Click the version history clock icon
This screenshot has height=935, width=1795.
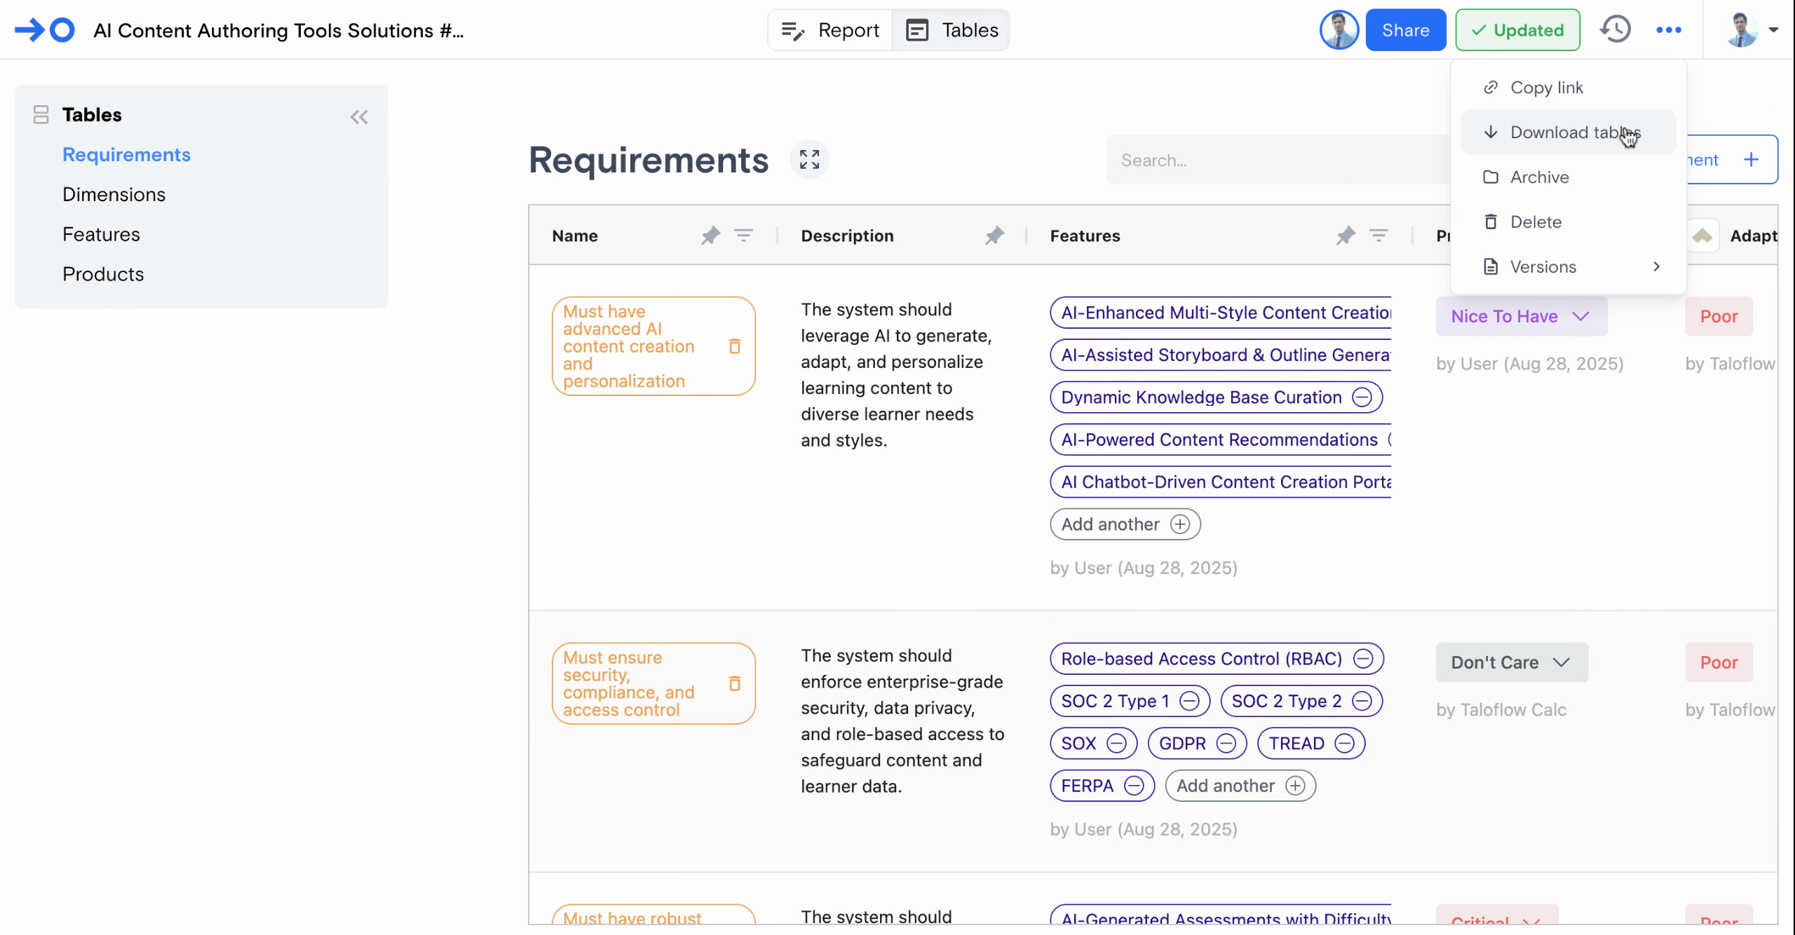[x=1615, y=30]
